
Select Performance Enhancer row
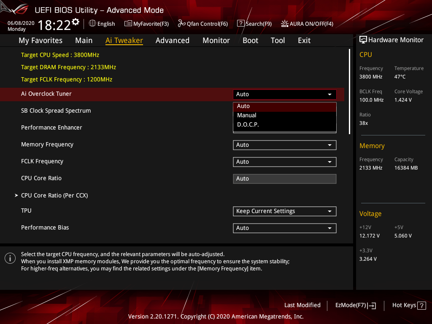click(51, 127)
